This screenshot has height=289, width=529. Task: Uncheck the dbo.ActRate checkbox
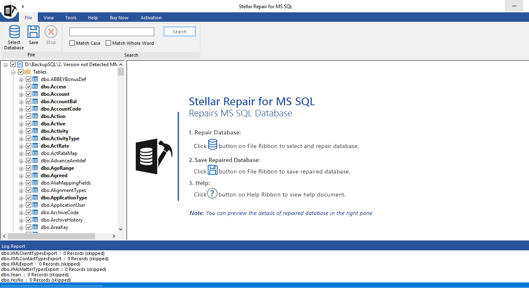(x=29, y=146)
